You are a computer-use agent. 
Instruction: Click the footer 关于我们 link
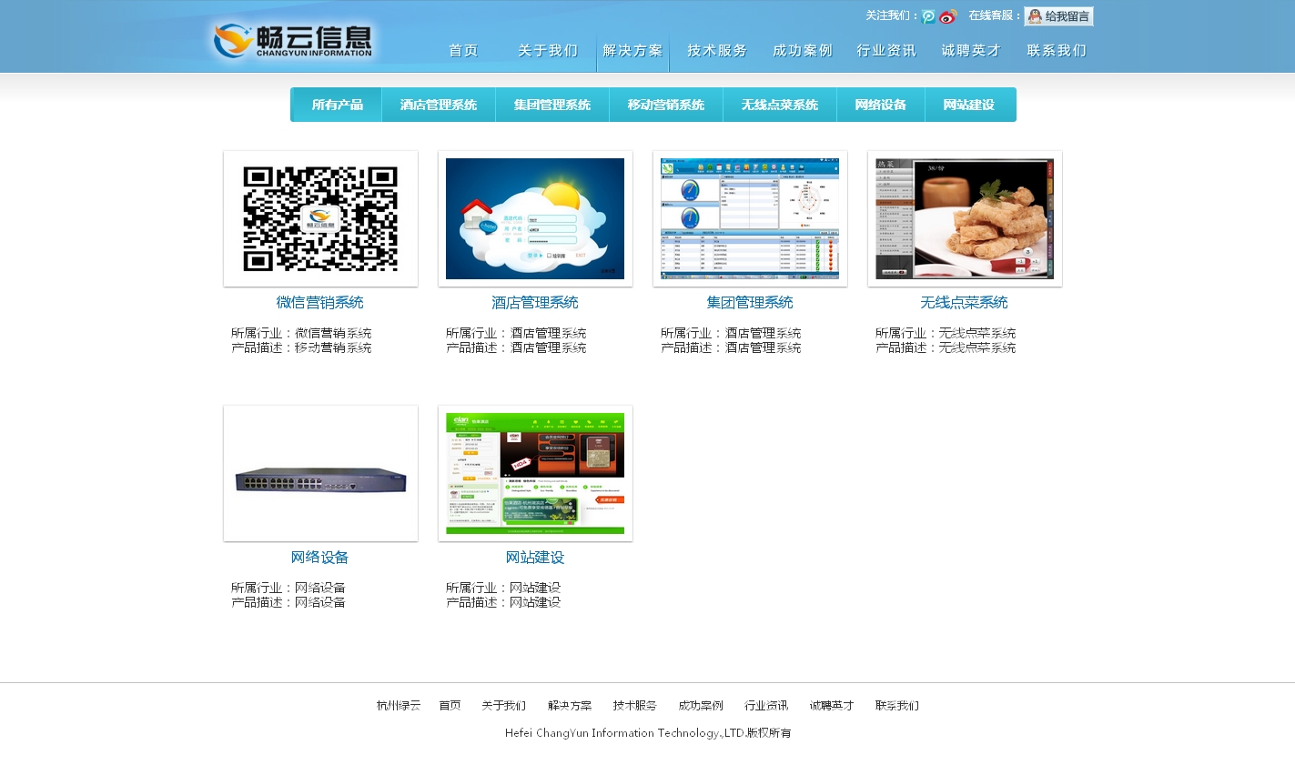504,706
